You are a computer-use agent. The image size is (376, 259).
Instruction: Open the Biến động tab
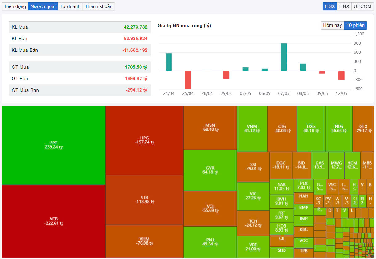15,6
